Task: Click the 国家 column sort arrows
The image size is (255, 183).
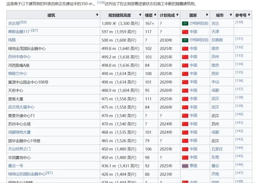Action: click(x=207, y=15)
